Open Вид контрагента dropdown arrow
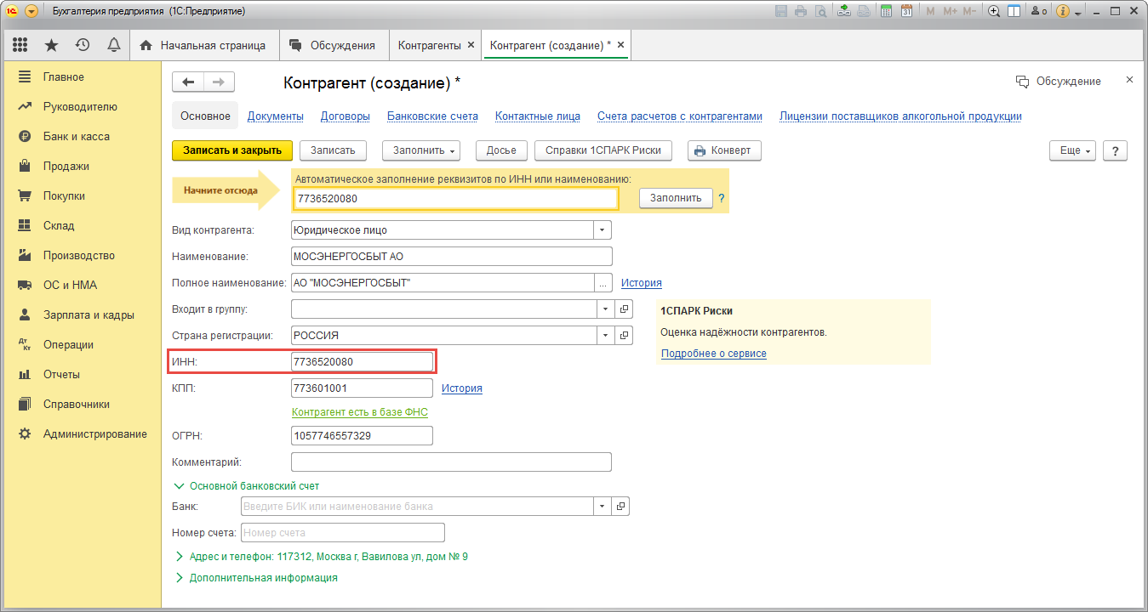This screenshot has height=612, width=1148. [603, 230]
